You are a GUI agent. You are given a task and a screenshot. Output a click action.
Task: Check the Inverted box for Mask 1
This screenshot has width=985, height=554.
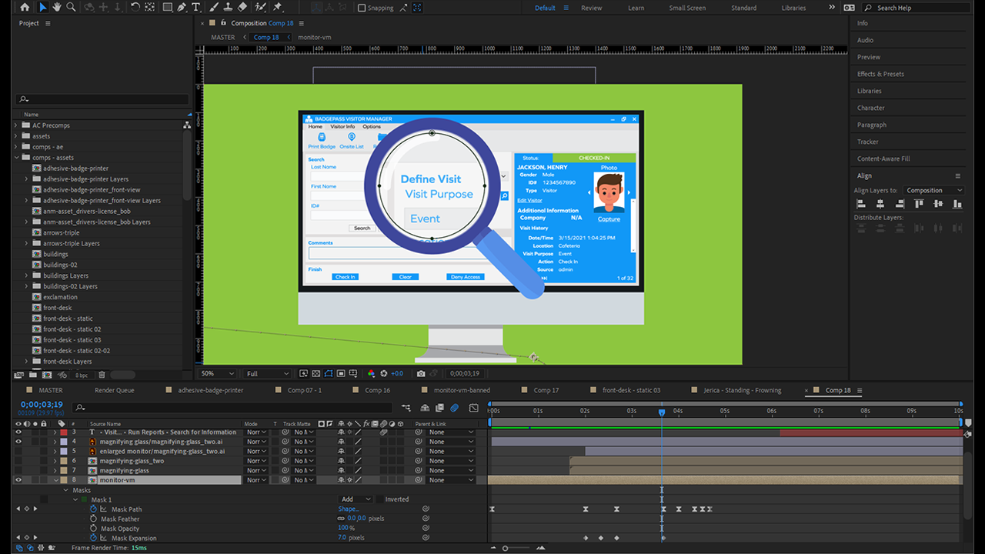379,499
